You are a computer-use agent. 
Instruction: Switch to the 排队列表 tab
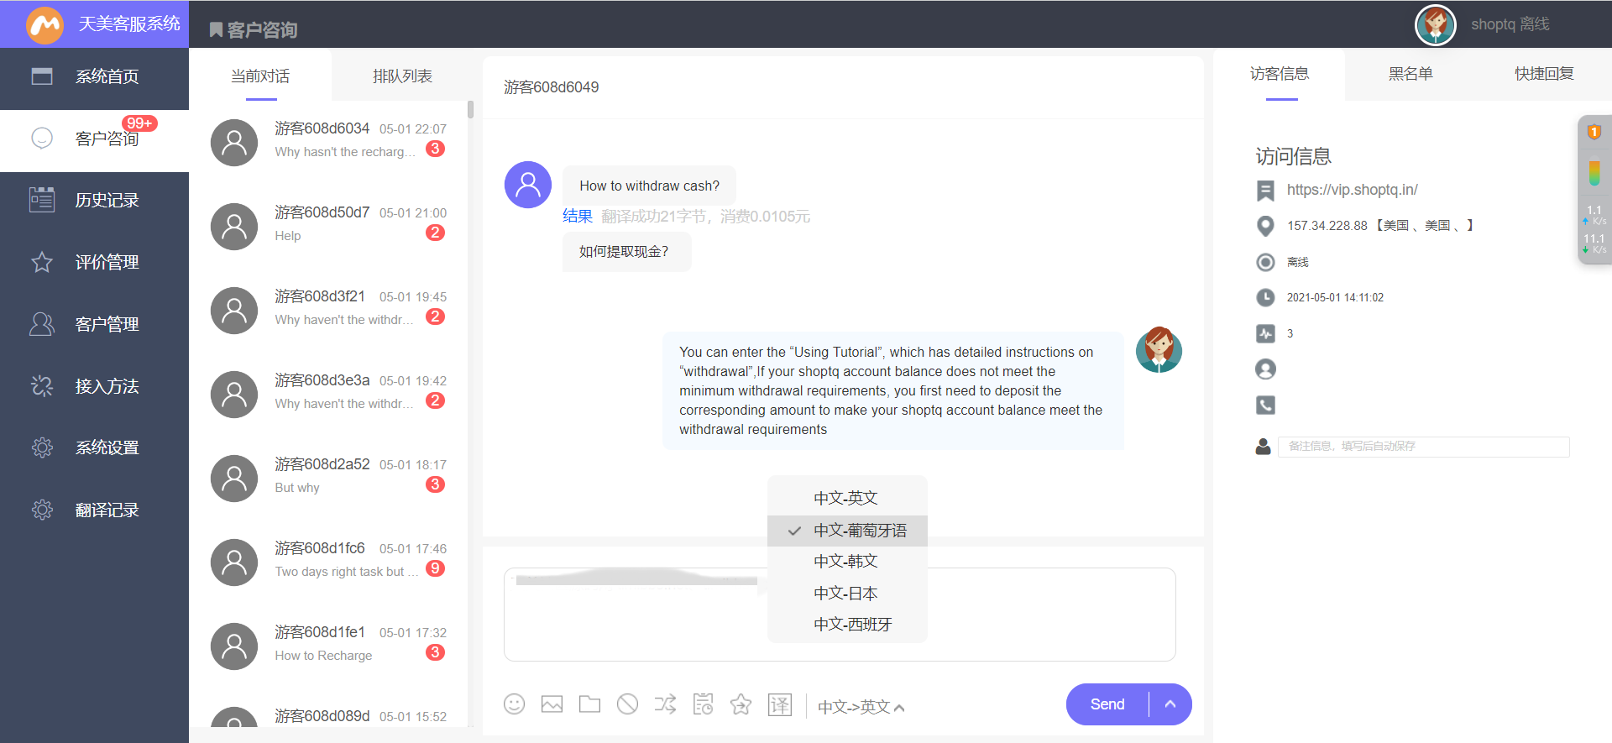pyautogui.click(x=402, y=76)
